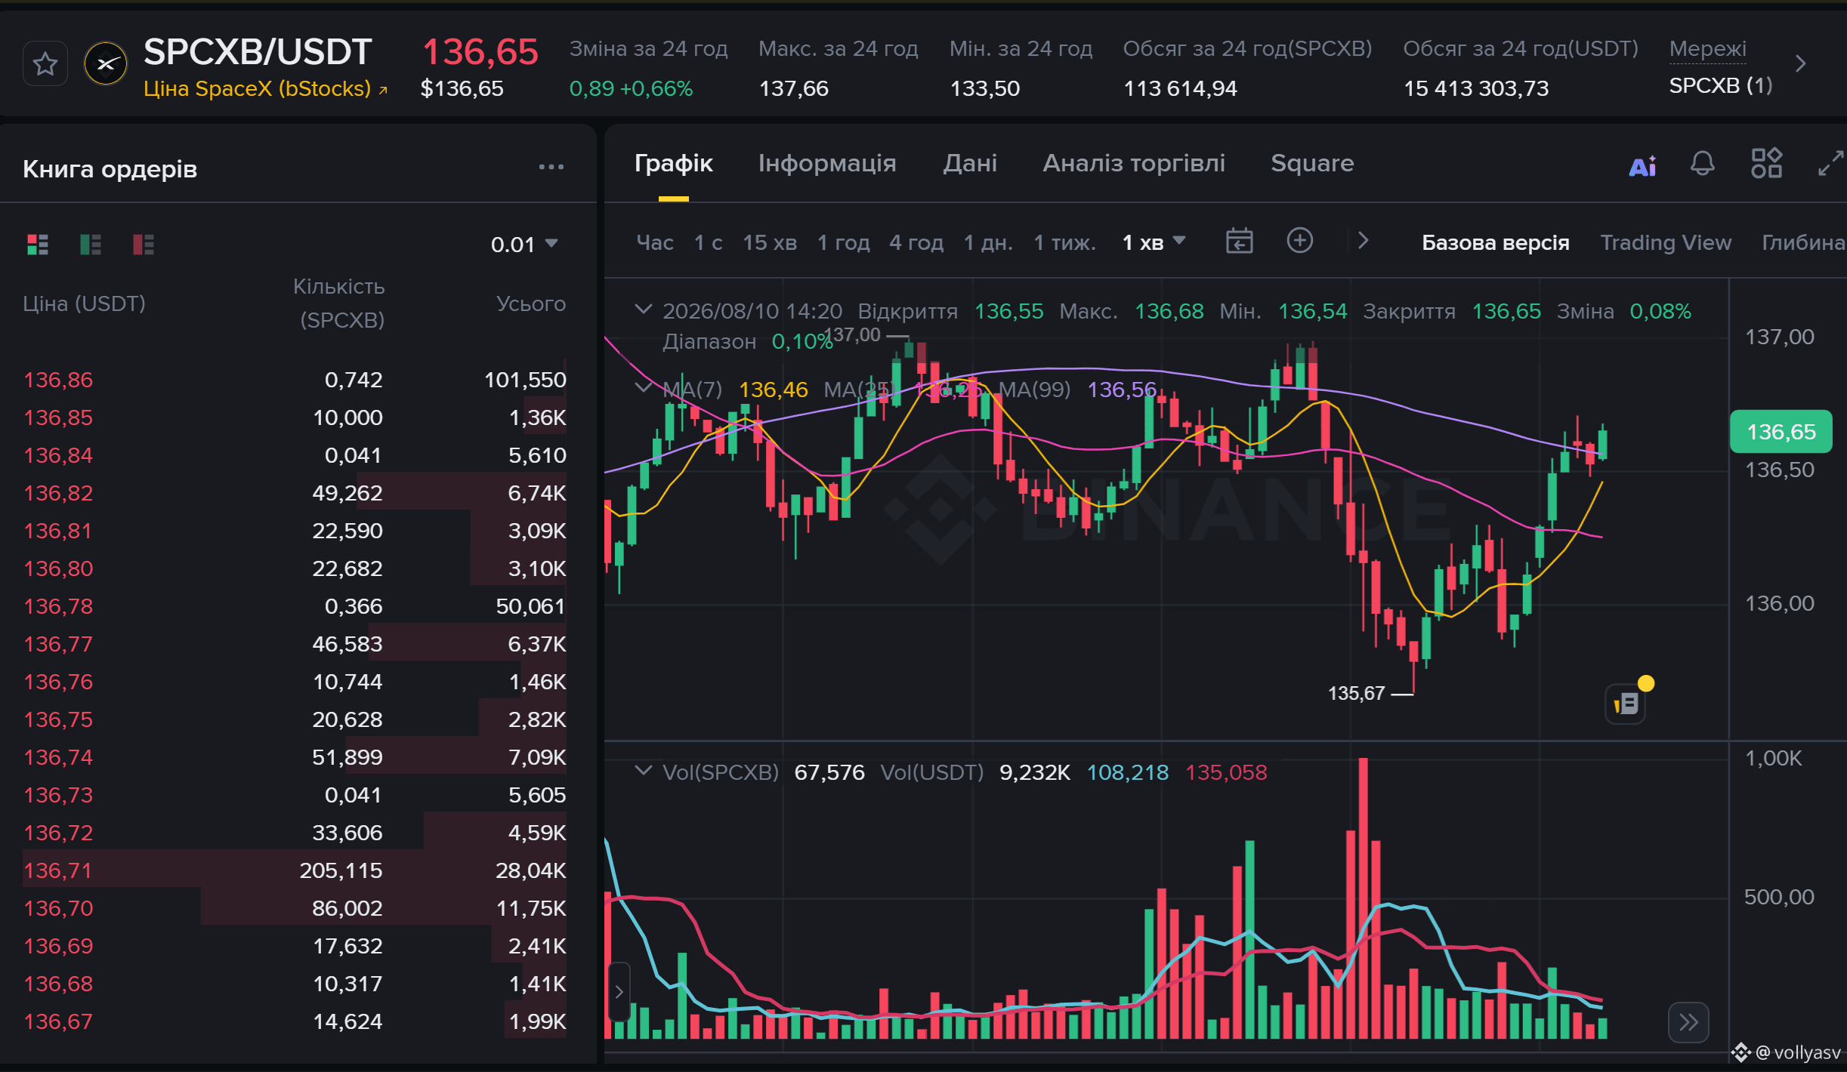Switch to the Інформація tab
This screenshot has width=1847, height=1072.
point(827,163)
